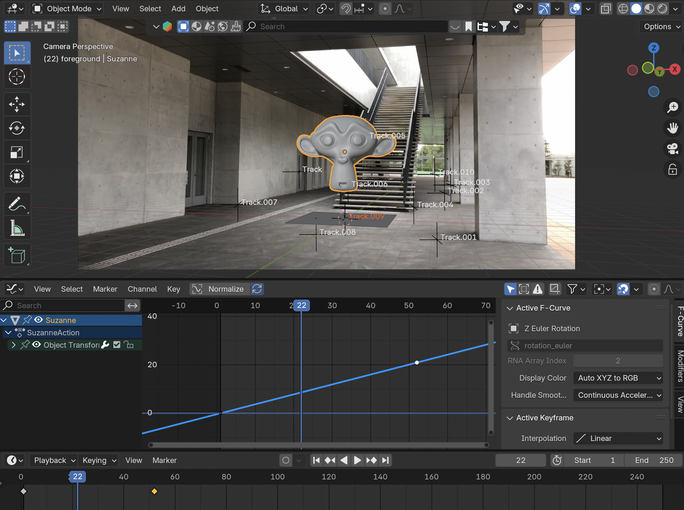Screen dimensions: 684x510
Task: Expand the Object Transforms channel group
Action: click(13, 345)
